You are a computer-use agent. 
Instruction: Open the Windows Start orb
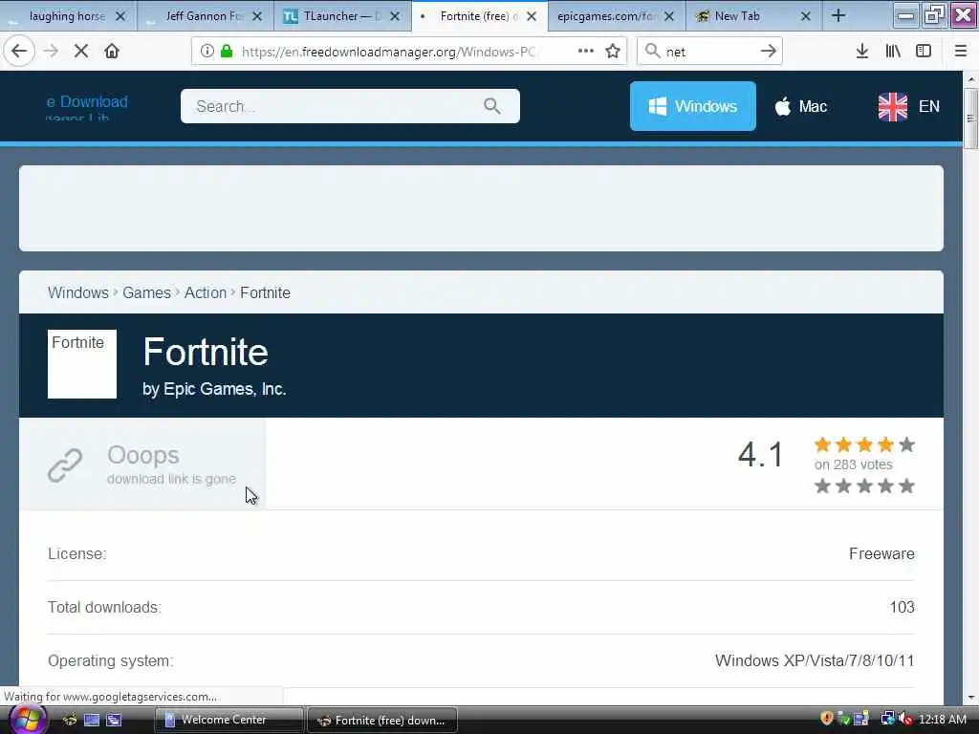coord(26,719)
